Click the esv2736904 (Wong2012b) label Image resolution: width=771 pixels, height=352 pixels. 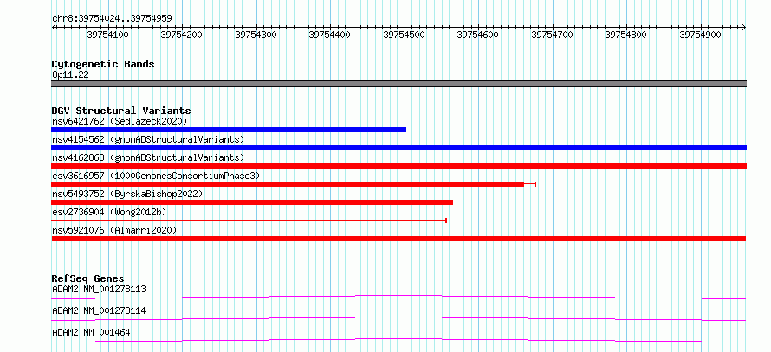(109, 212)
